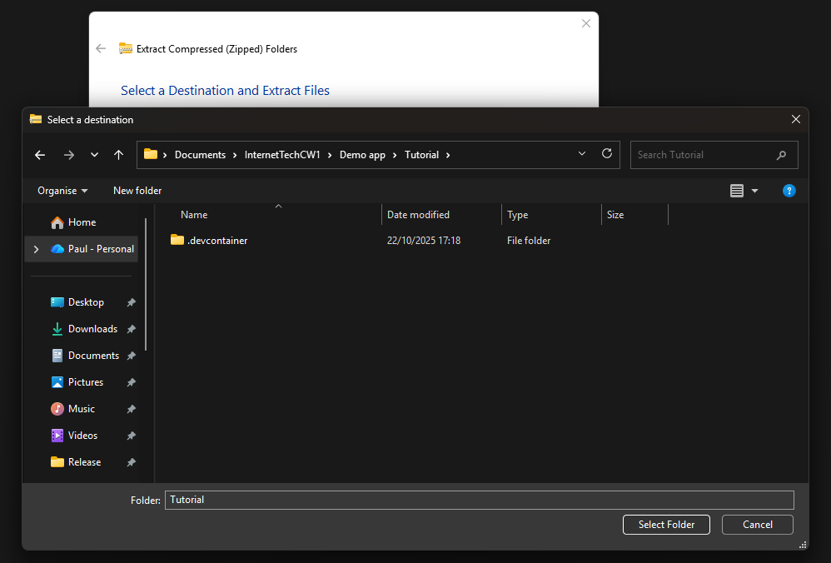Change view layout icon
831x563 pixels.
pyautogui.click(x=737, y=191)
